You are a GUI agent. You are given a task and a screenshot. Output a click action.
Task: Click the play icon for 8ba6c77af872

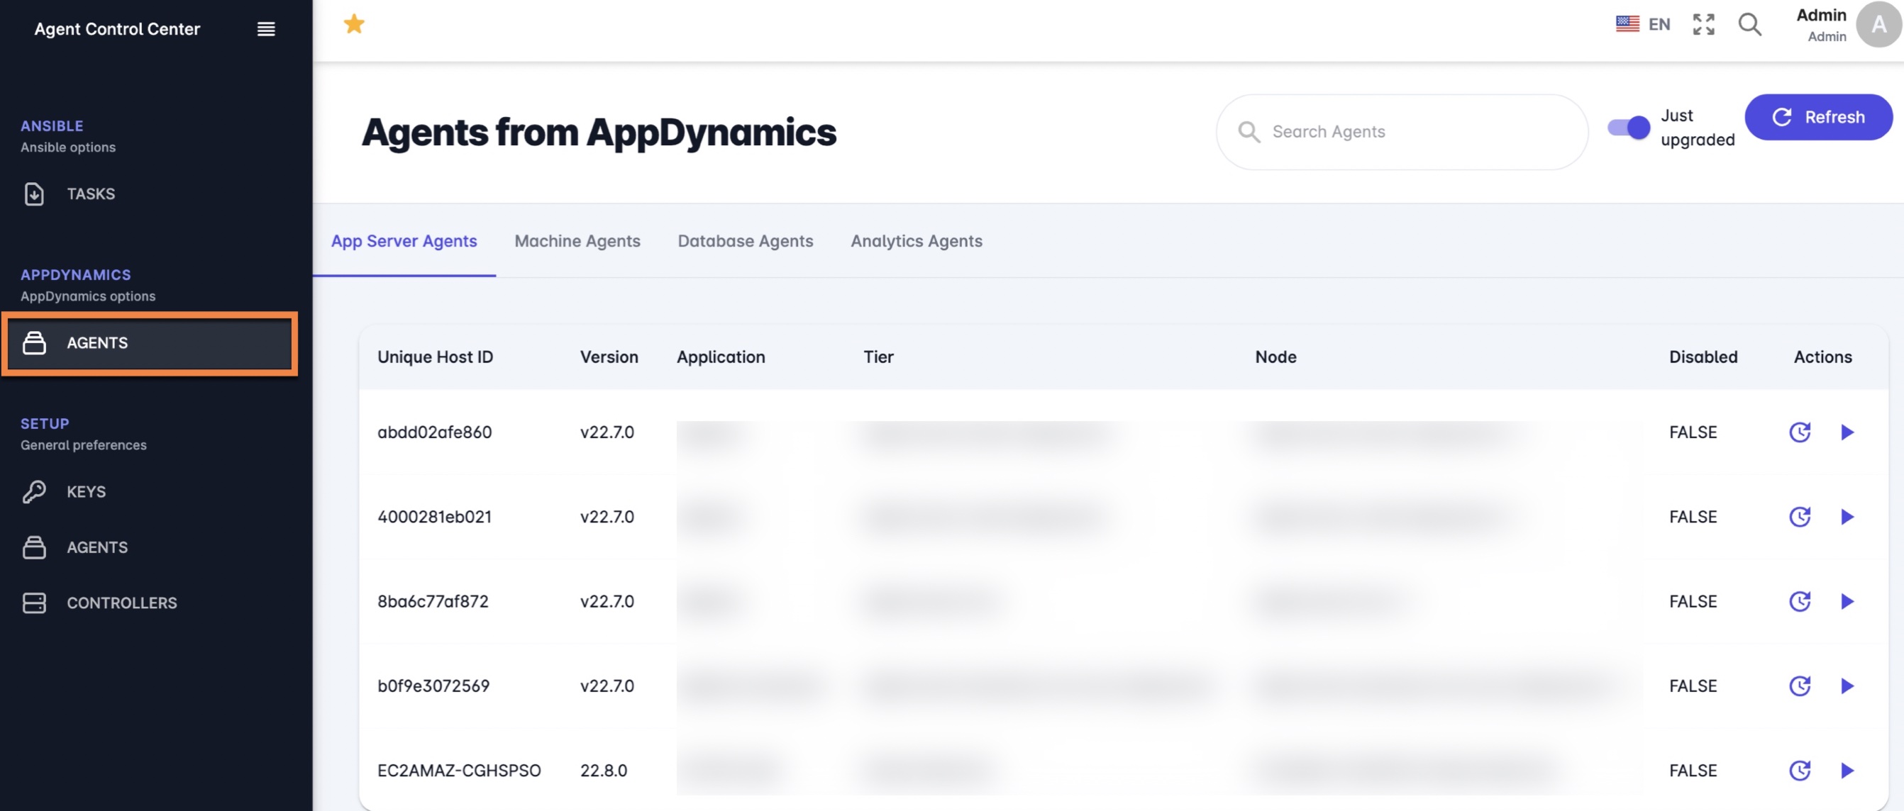(x=1847, y=601)
